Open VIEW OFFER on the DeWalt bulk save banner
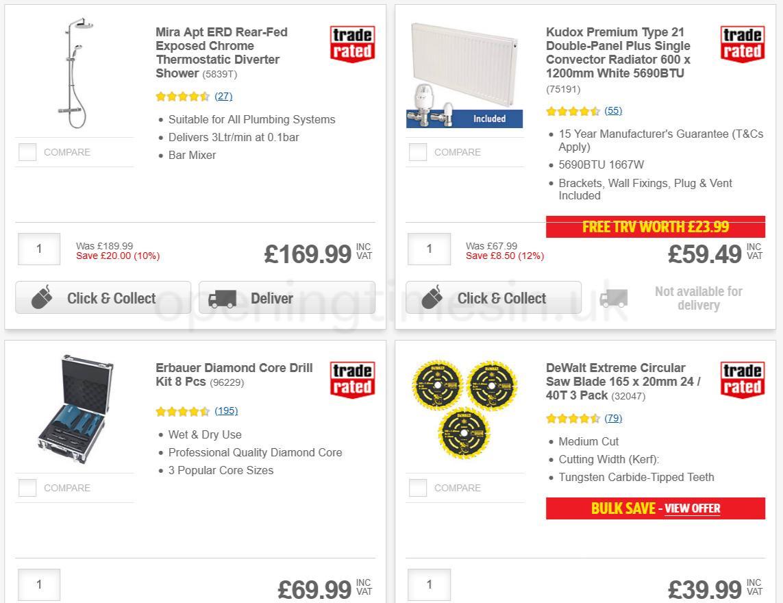 pos(693,508)
